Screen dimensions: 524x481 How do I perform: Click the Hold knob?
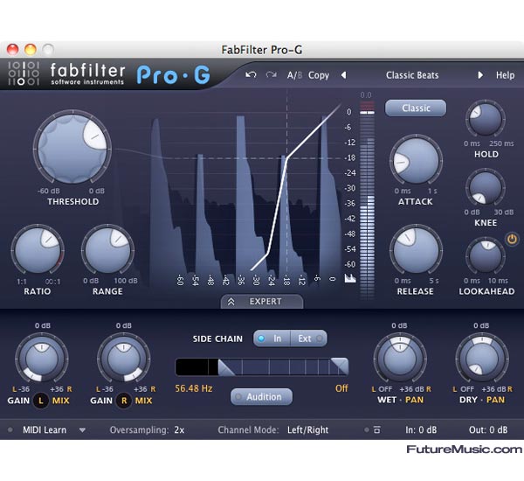tap(486, 119)
